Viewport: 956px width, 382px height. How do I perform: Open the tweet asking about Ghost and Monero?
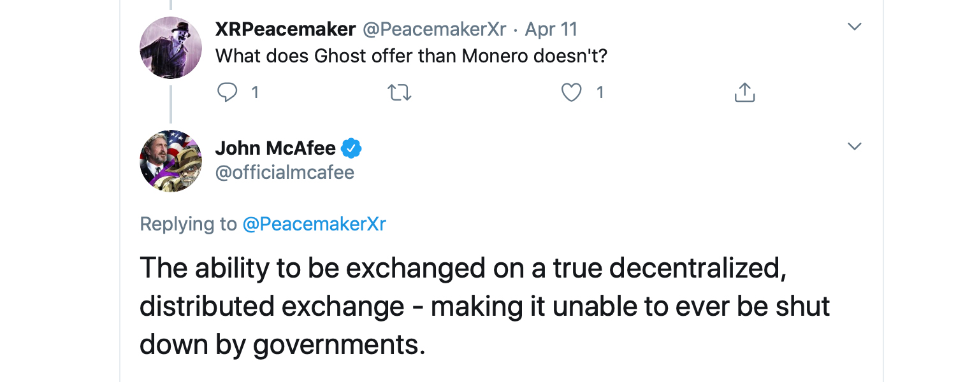click(411, 56)
